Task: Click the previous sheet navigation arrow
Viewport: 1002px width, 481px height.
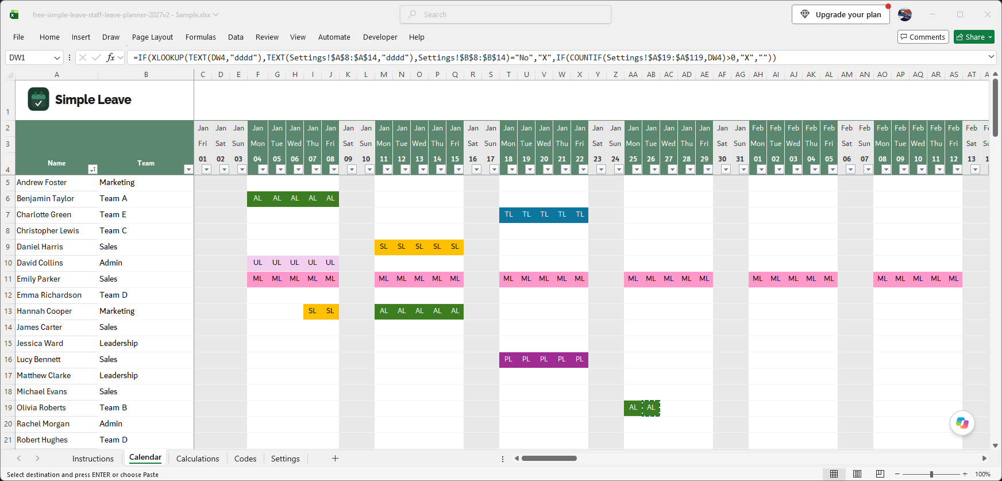Action: click(19, 459)
